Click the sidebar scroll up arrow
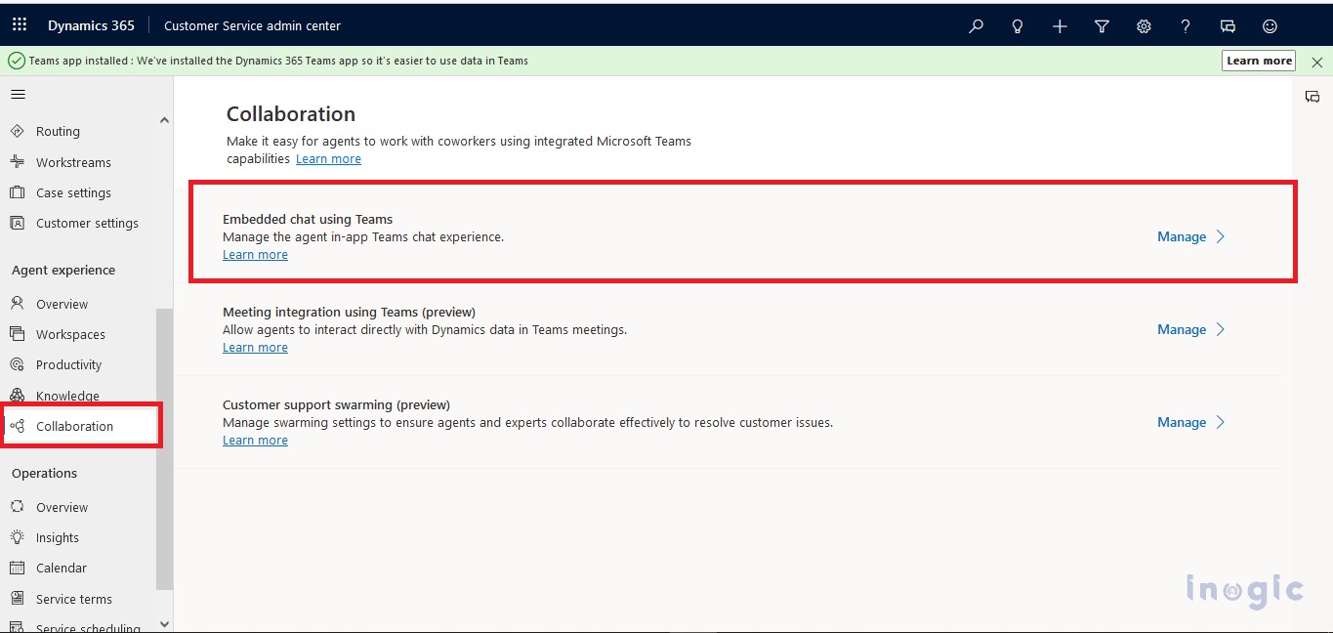The height and width of the screenshot is (633, 1333). pyautogui.click(x=164, y=120)
